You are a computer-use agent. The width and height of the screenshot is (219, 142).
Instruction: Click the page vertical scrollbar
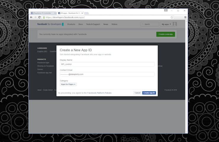(186, 77)
